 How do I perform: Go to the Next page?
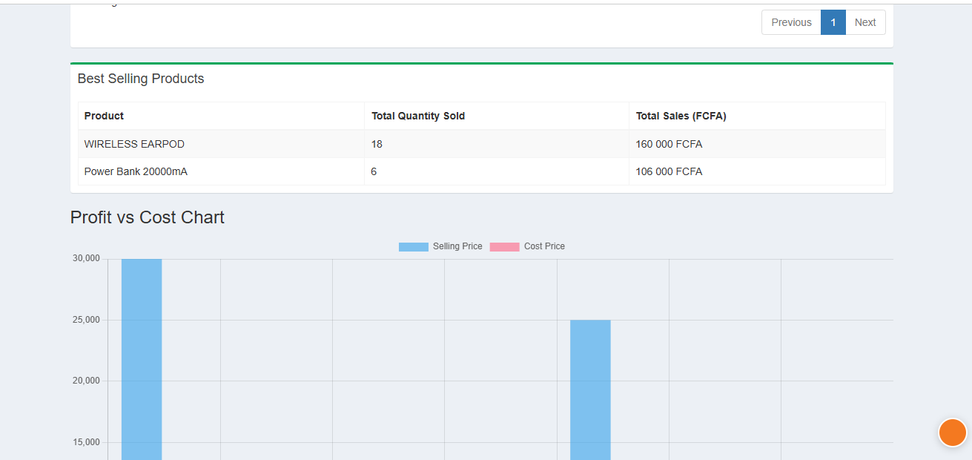[x=864, y=22]
